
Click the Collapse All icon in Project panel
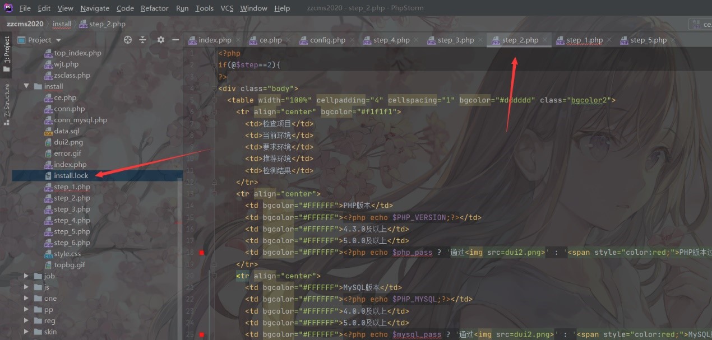(142, 40)
